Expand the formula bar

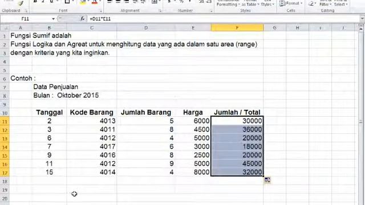click(362, 19)
